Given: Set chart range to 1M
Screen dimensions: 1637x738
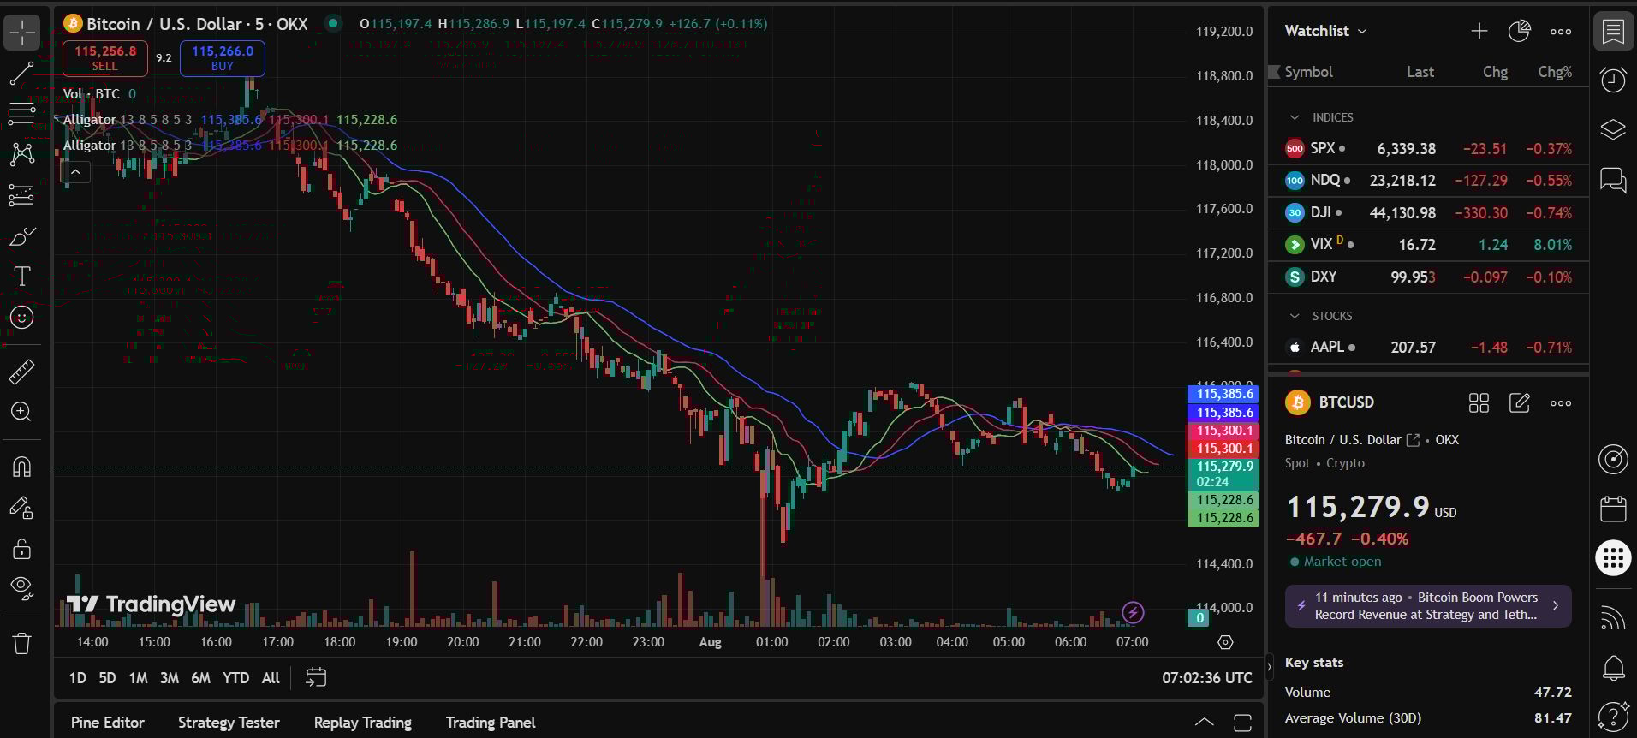Looking at the screenshot, I should (138, 678).
